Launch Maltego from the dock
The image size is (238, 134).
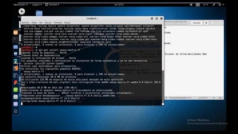[16, 75]
